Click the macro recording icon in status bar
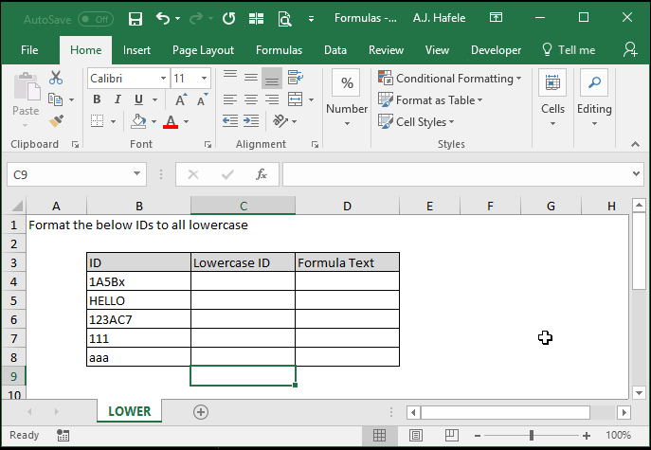This screenshot has height=450, width=651. pyautogui.click(x=63, y=435)
